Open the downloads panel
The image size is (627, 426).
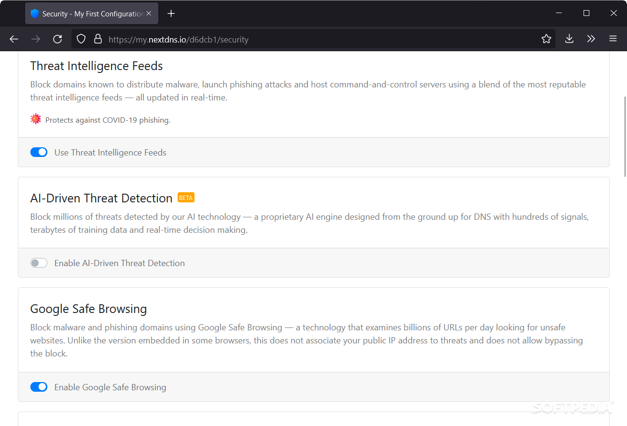(570, 39)
